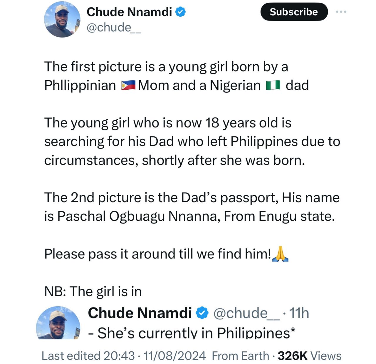Click the Chude Nnamdi name in header
Screen dimensions: 376x364
point(129,12)
